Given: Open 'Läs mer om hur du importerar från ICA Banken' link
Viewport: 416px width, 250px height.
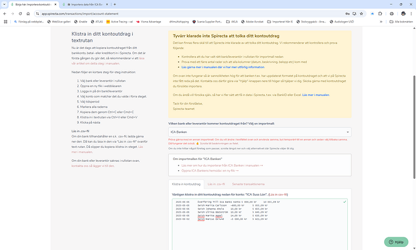Looking at the screenshot, I should pos(222,165).
